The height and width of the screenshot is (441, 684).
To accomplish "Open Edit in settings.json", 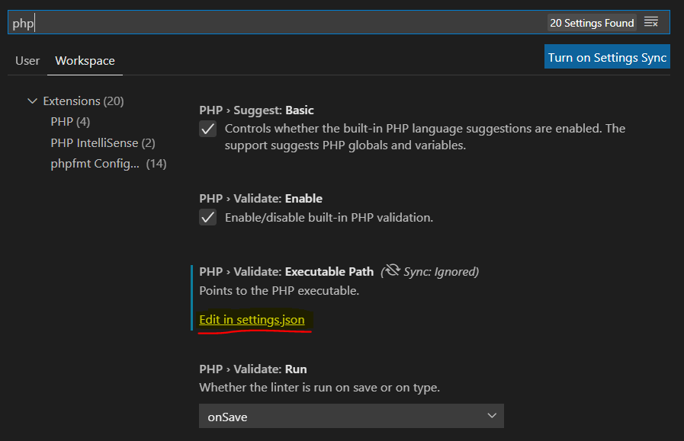I will (x=252, y=320).
